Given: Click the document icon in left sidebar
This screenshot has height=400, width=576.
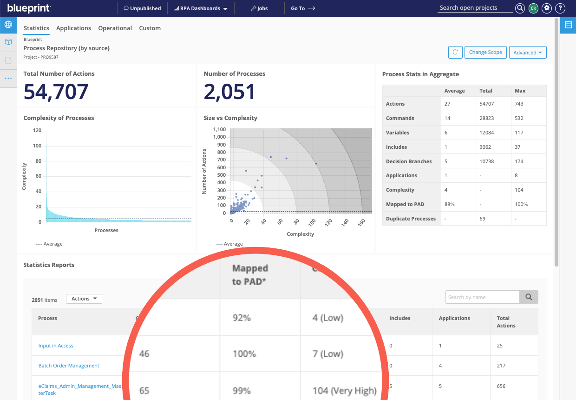Looking at the screenshot, I should (8, 60).
